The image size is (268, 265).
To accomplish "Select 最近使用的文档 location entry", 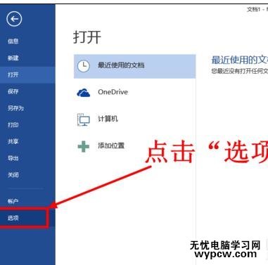I will coord(134,66).
